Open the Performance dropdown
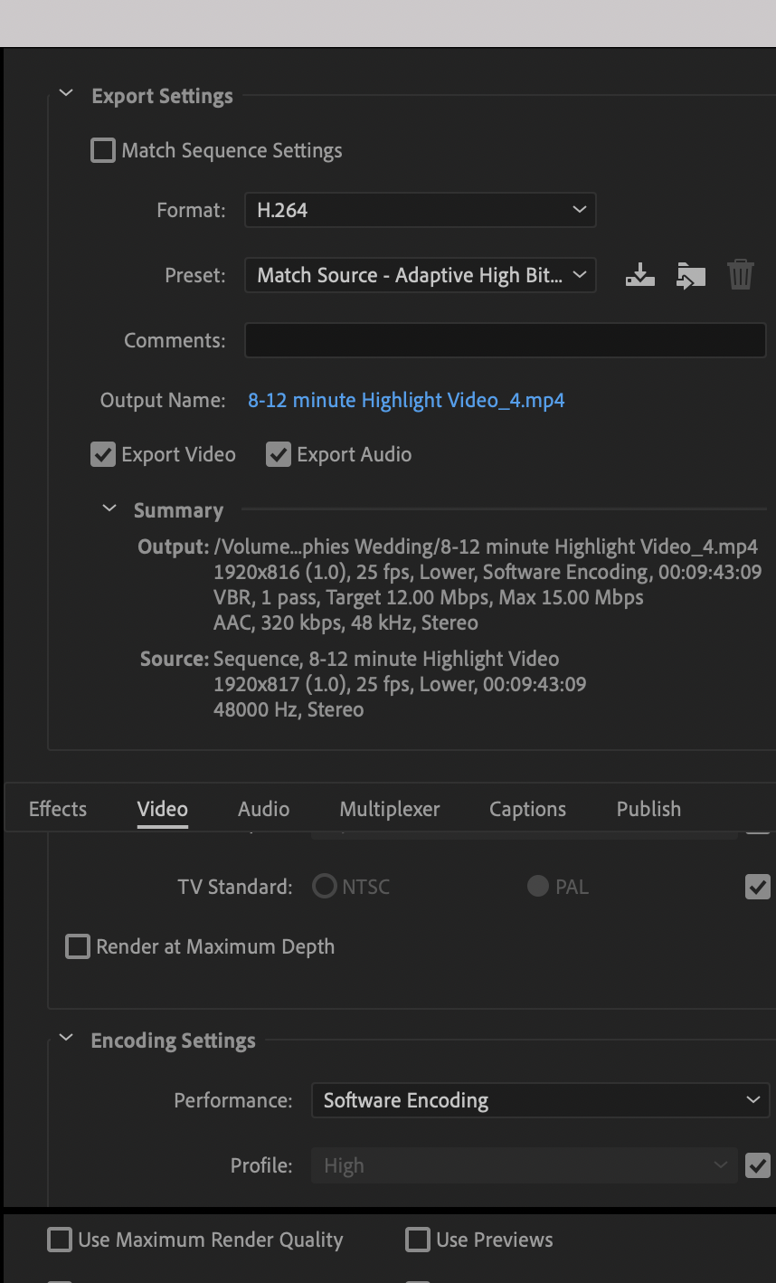This screenshot has width=776, height=1283. point(540,1100)
